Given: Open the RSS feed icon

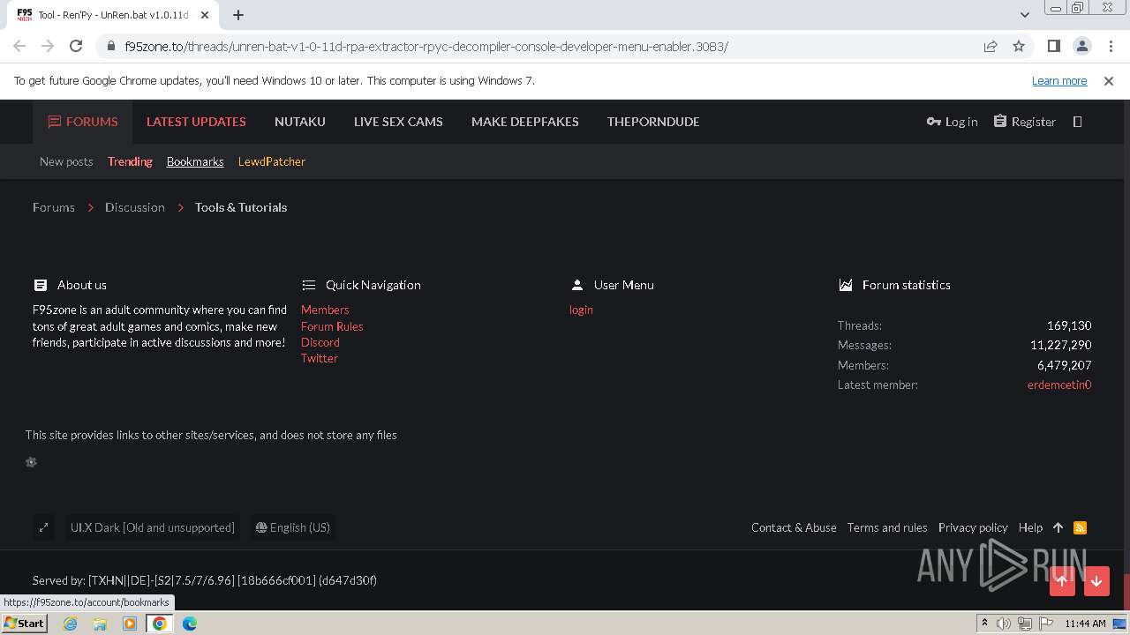Looking at the screenshot, I should click(x=1080, y=527).
